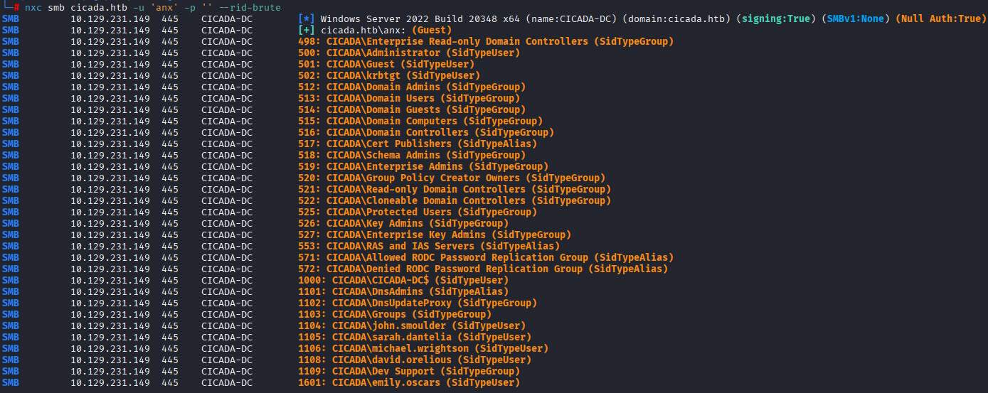Viewport: 988px width, 393px height.
Task: Click the david.orelious user entry
Action: (x=415, y=360)
